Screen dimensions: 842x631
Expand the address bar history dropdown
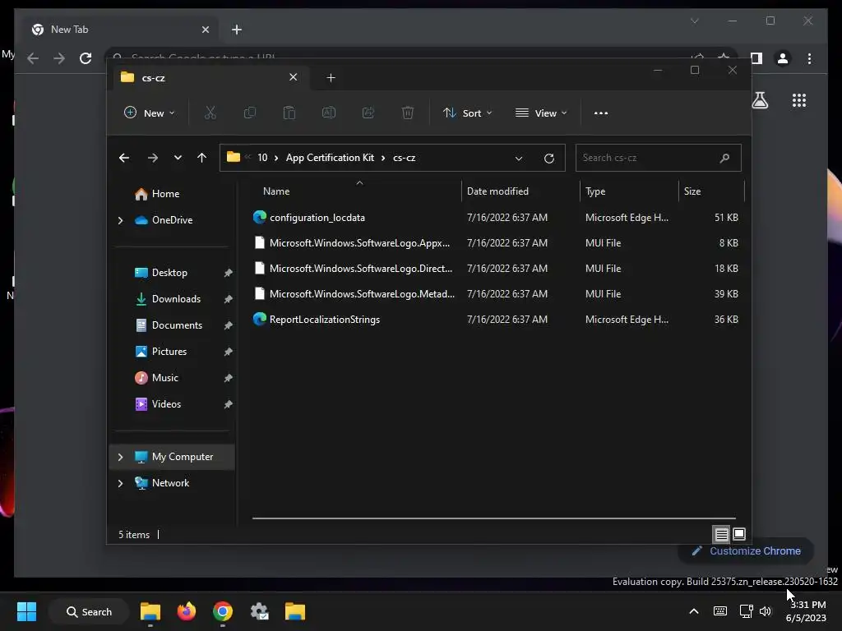coord(519,159)
